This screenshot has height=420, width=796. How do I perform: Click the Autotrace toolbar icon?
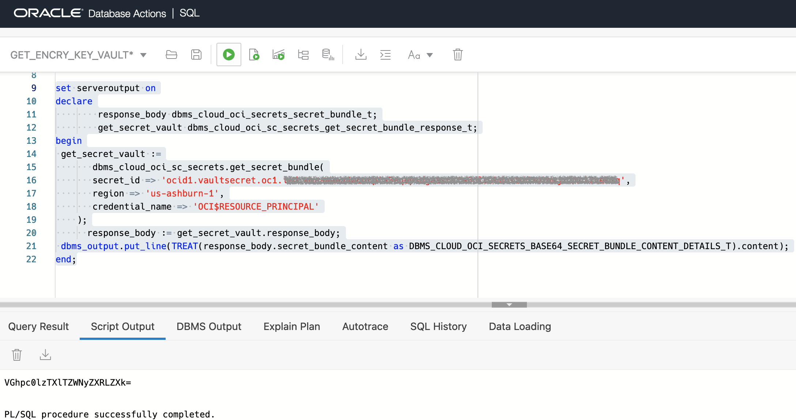(x=328, y=55)
